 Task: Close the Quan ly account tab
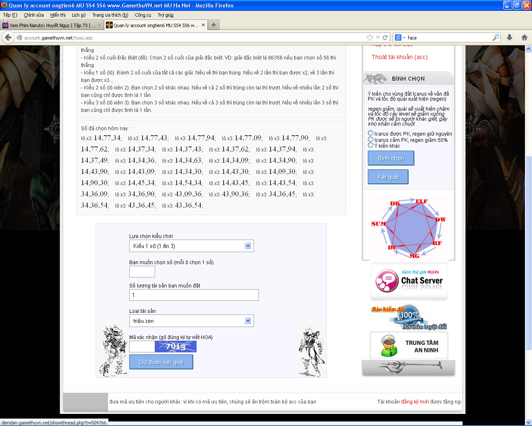(x=203, y=25)
